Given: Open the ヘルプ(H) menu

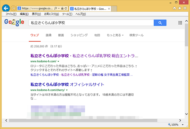Looking at the screenshot, I should click(81, 14).
